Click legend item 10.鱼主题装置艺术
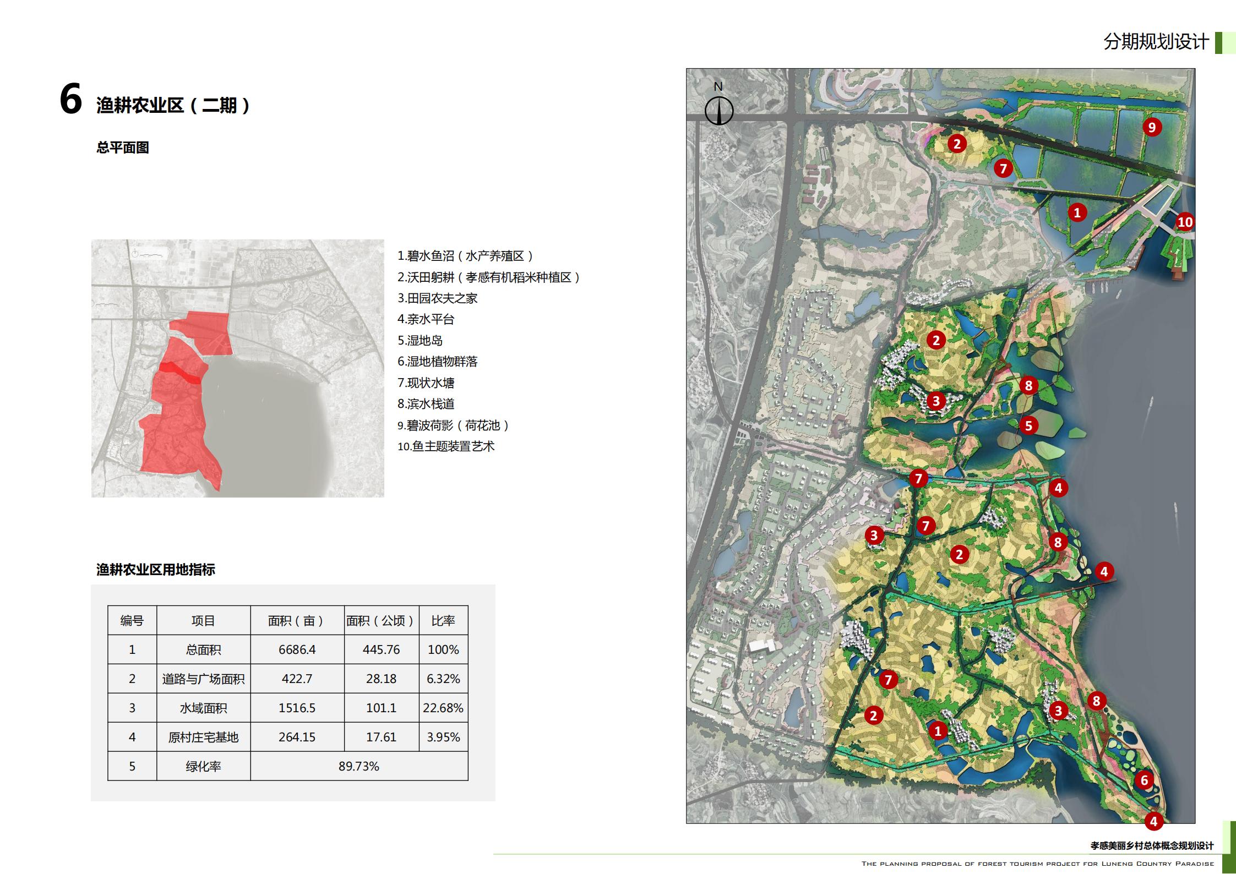Image resolution: width=1236 pixels, height=874 pixels. tap(446, 446)
